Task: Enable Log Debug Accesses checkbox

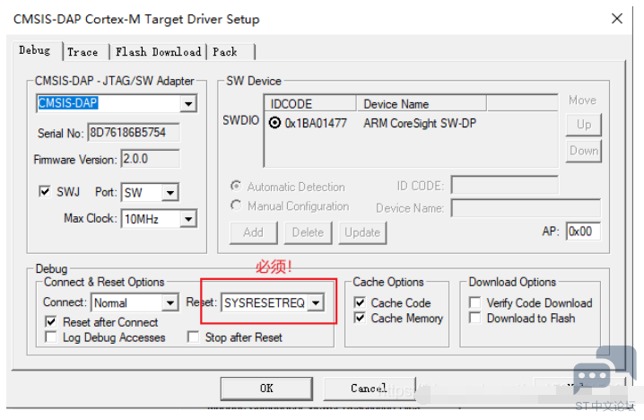Action: (50, 337)
